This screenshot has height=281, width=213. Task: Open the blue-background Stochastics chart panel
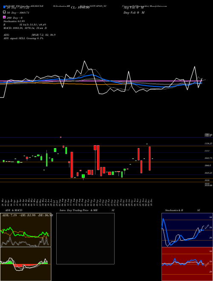187,230
